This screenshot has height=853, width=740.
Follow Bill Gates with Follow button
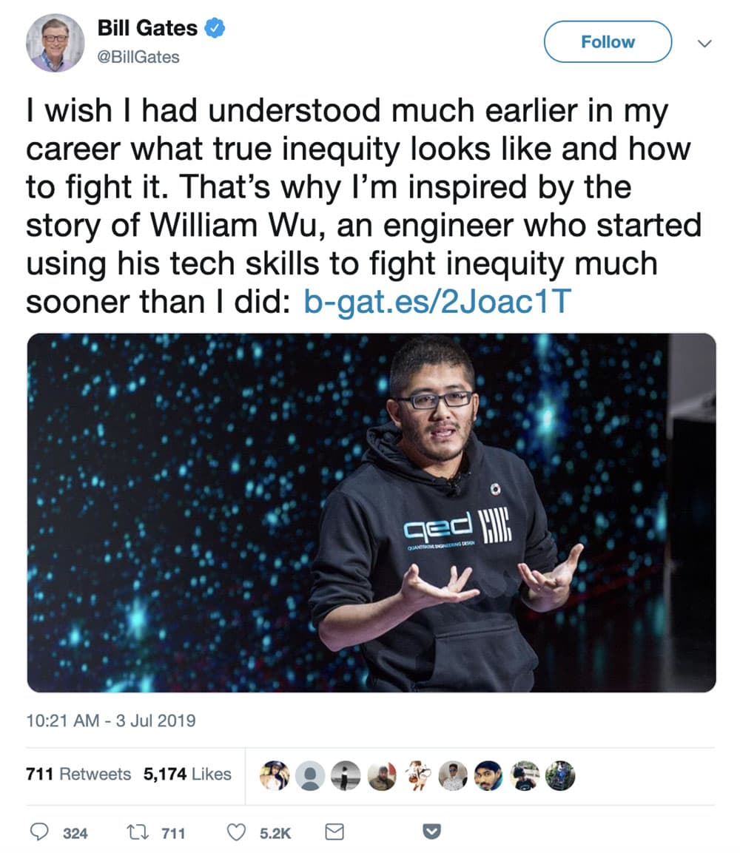[x=608, y=42]
